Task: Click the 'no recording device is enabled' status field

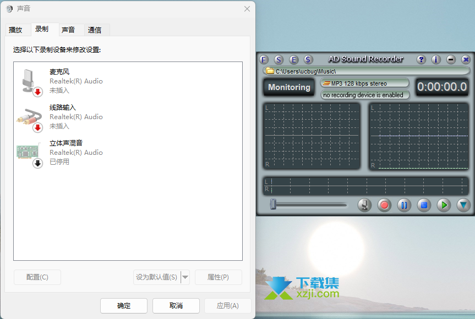Action: pyautogui.click(x=365, y=95)
